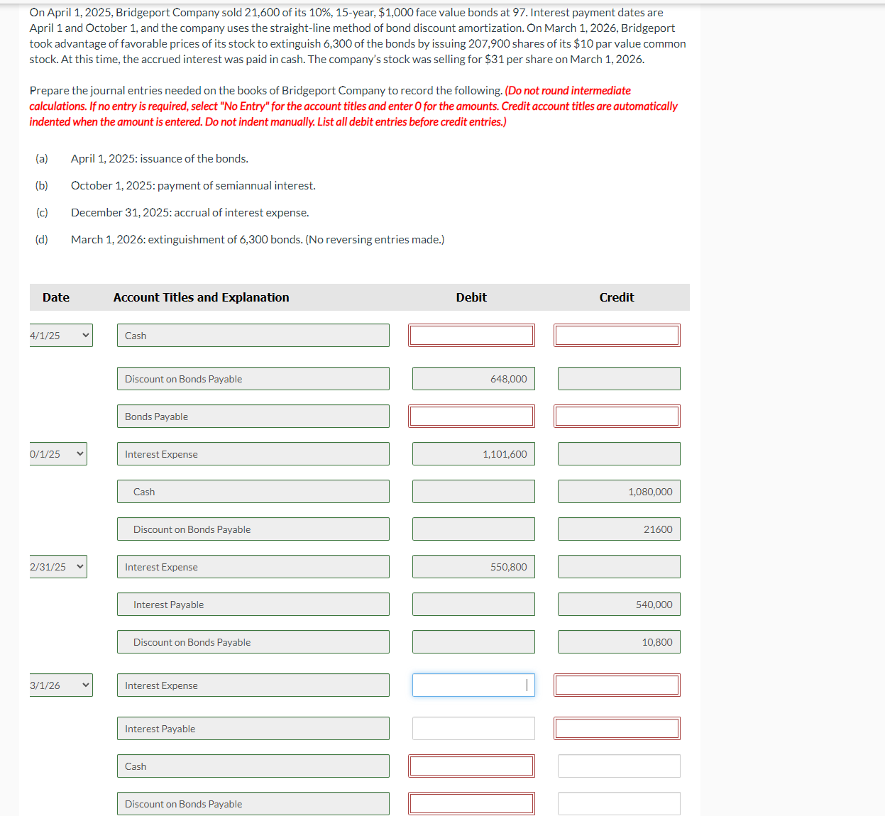The width and height of the screenshot is (885, 816).
Task: Select the indented Cash account field under 10/1/25
Action: tap(253, 492)
